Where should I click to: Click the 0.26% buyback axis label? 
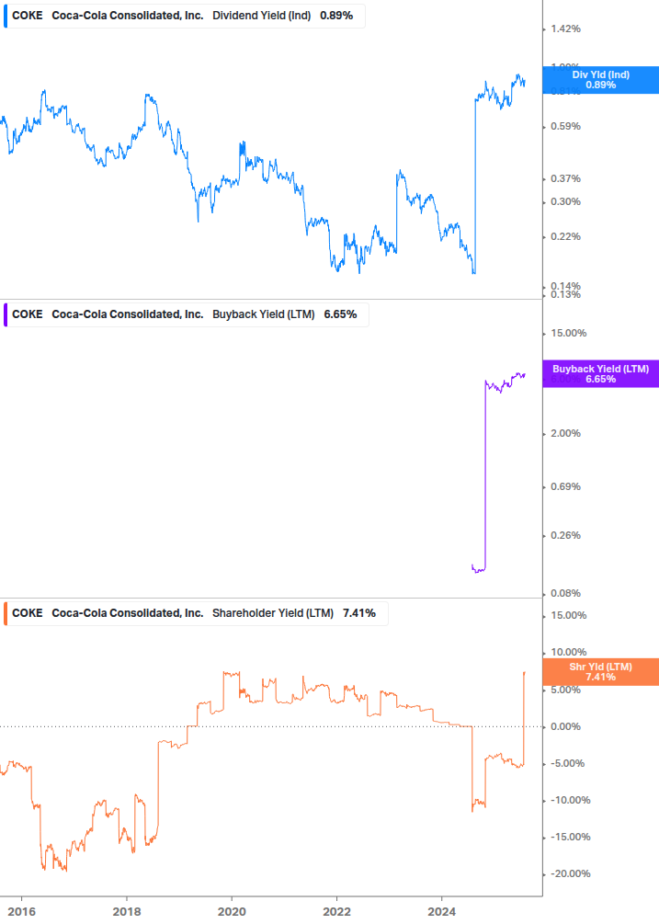565,536
